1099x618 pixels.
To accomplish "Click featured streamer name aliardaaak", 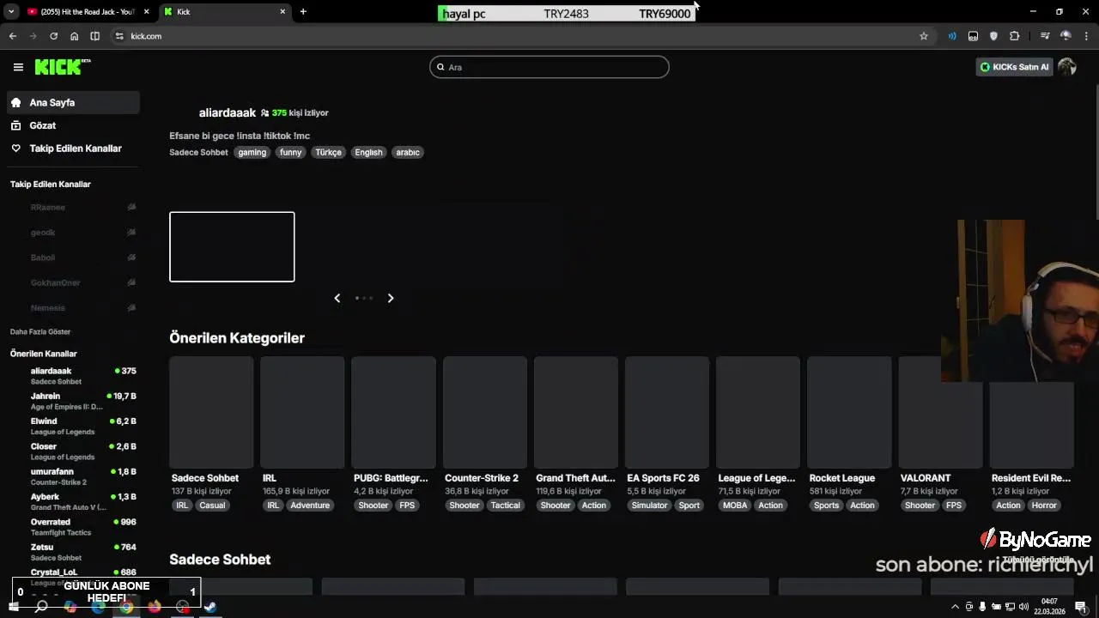I will click(x=228, y=112).
